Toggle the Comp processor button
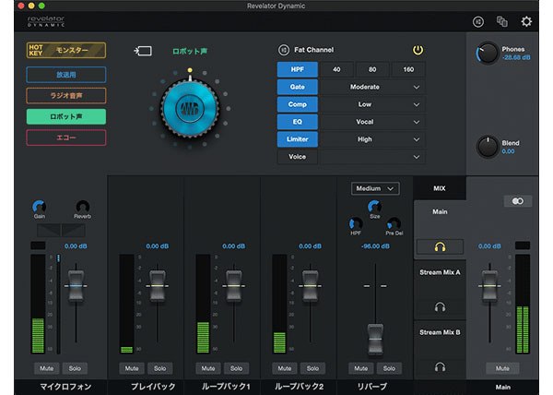 tap(298, 104)
